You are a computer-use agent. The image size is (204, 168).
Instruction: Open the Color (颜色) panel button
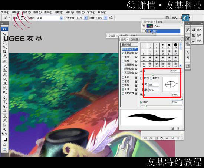[197, 30]
